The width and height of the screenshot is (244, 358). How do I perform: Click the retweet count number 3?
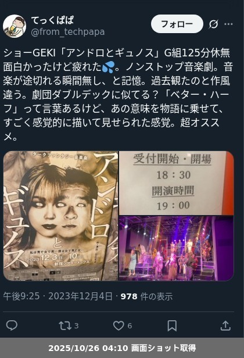[77, 325]
